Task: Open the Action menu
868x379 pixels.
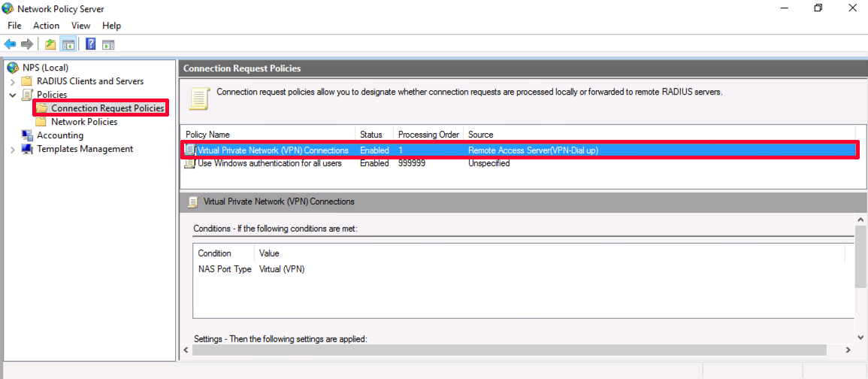Action: coord(46,26)
